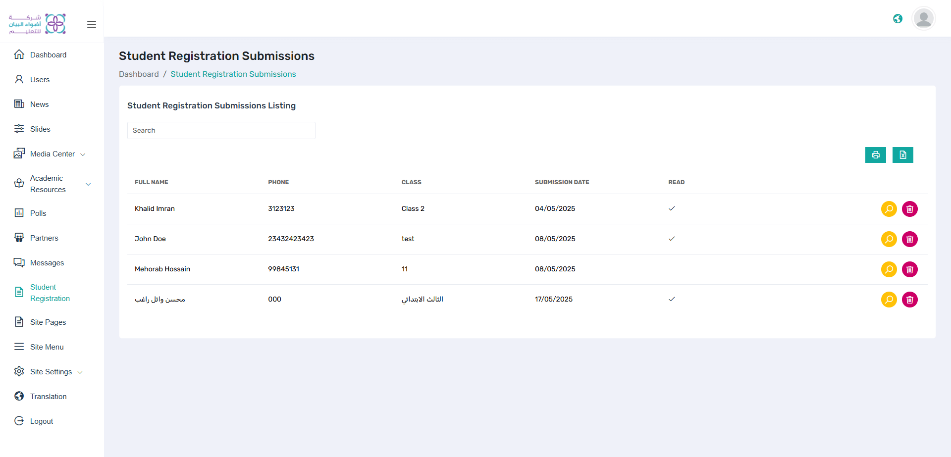Click the READ column header

pyautogui.click(x=677, y=182)
